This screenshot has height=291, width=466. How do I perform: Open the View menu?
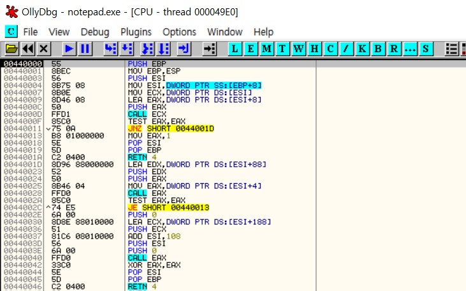tap(59, 32)
